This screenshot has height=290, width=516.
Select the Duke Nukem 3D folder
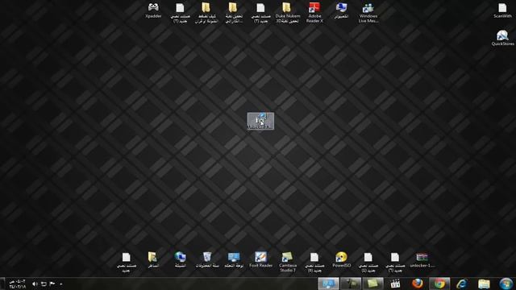click(287, 13)
